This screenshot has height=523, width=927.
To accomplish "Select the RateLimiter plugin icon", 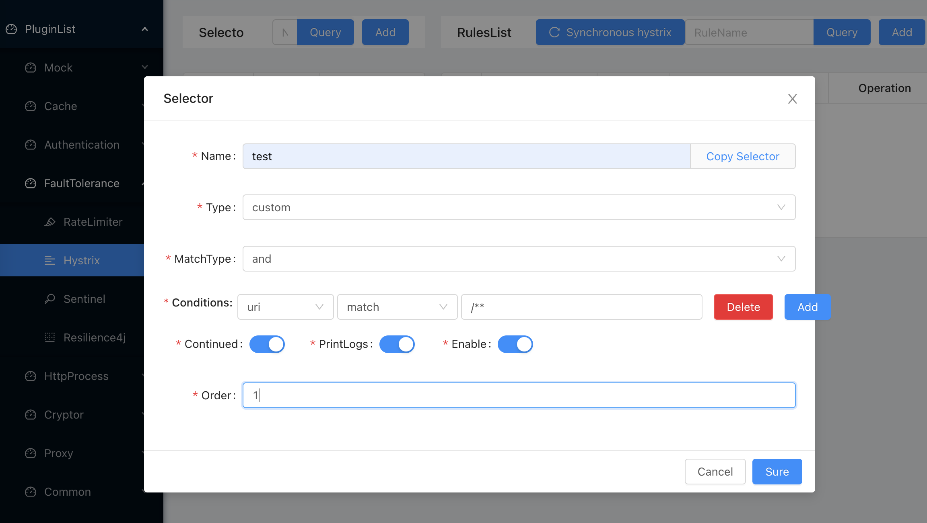I will [50, 222].
